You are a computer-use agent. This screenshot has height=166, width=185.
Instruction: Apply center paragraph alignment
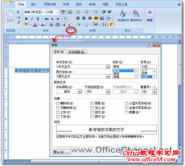click(x=84, y=18)
